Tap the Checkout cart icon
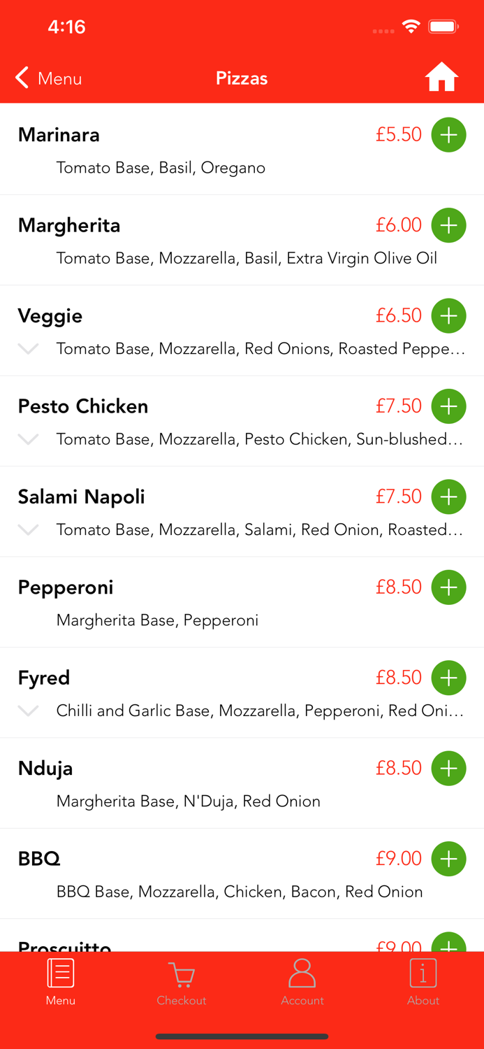Image resolution: width=484 pixels, height=1049 pixels. coord(181,974)
